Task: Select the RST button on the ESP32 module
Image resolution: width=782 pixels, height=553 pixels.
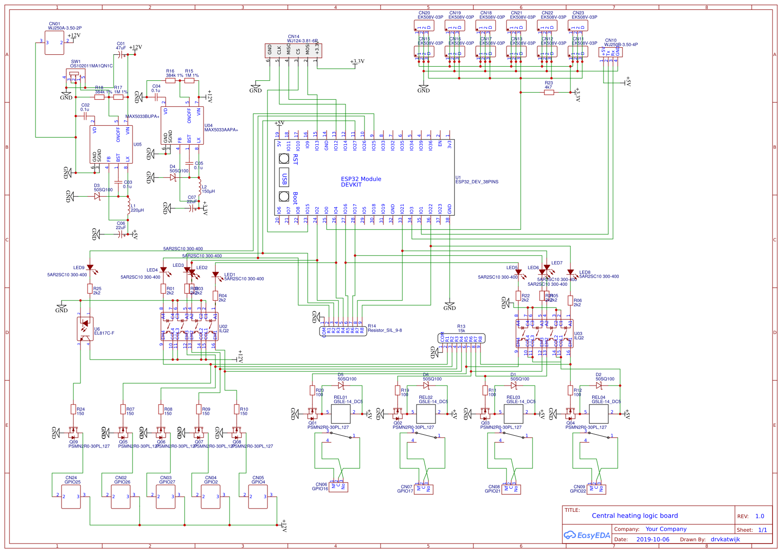Action: tap(284, 158)
